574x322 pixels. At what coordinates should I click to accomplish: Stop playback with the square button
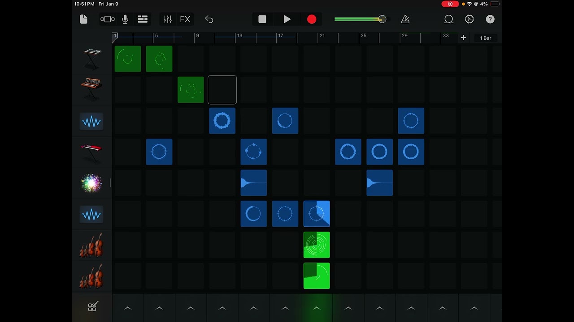(262, 19)
